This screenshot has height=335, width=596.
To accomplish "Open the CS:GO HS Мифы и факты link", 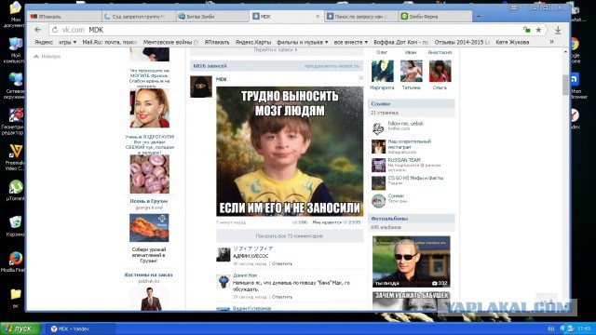I will 415,178.
